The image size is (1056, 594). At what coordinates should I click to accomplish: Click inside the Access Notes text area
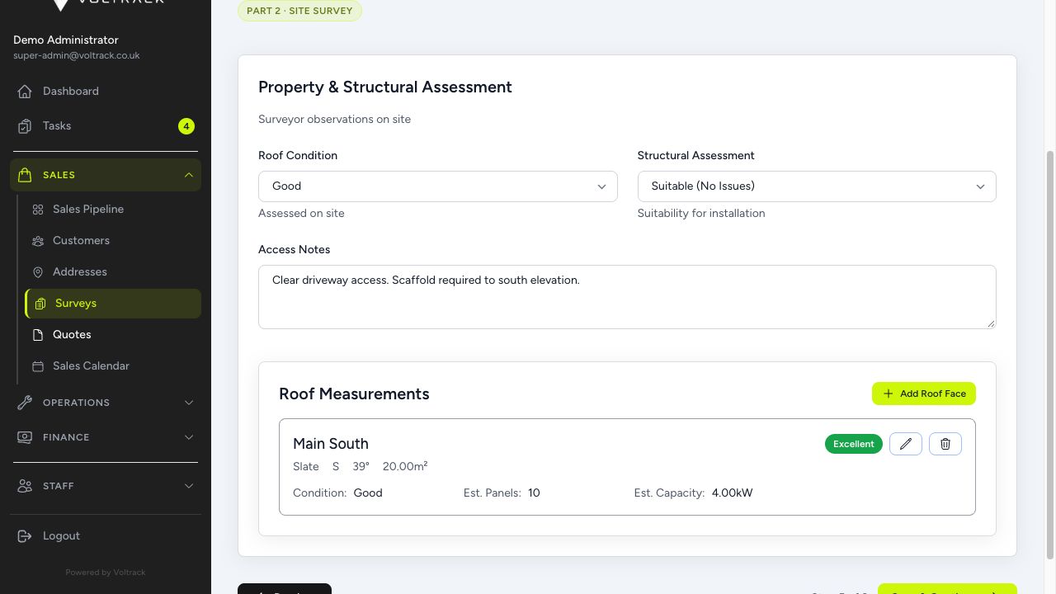pos(627,297)
